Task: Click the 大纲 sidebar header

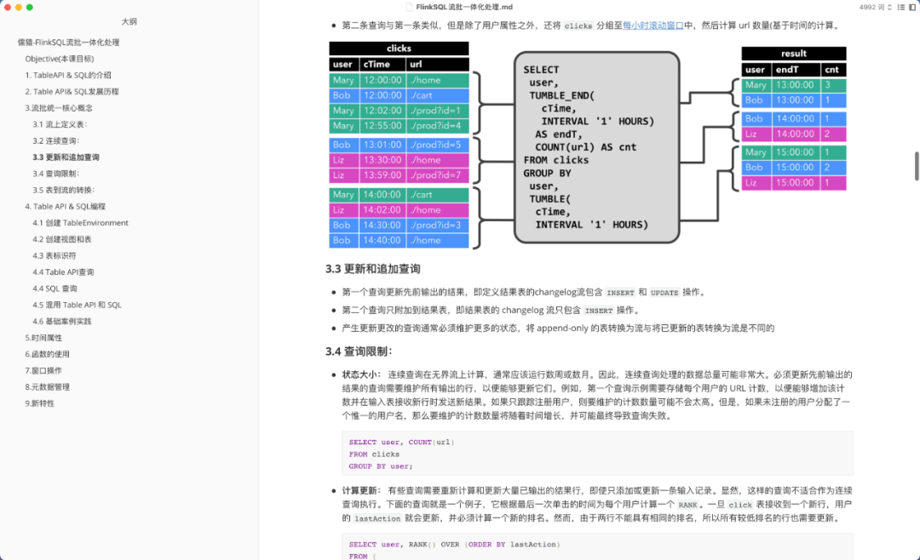Action: tap(129, 21)
